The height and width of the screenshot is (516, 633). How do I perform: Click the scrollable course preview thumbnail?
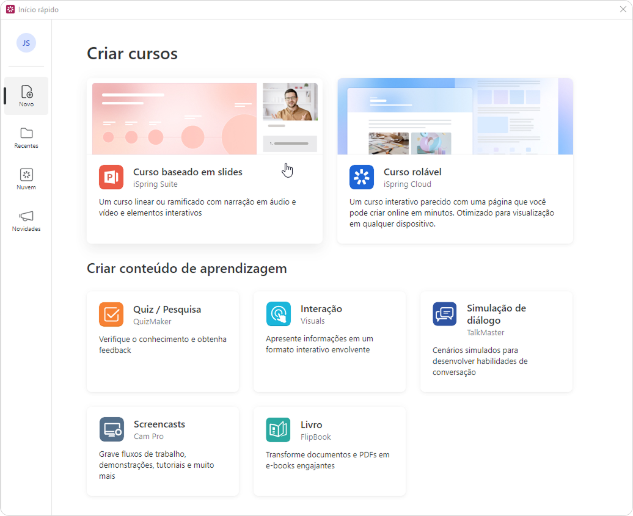pos(455,116)
